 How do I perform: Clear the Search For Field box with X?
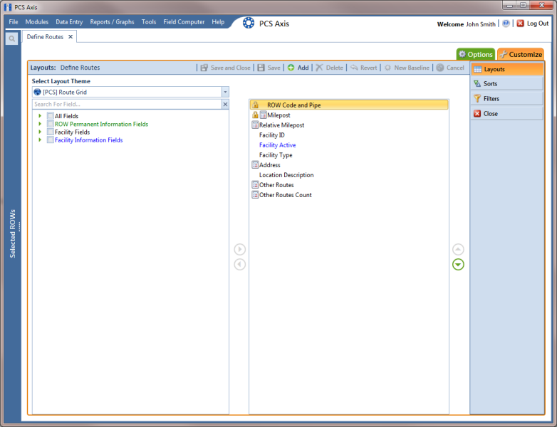[225, 104]
